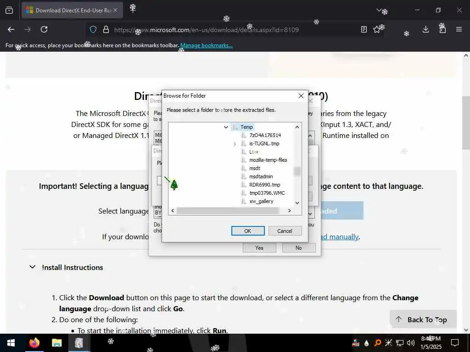Click the page vertical scrollbar thumb
Screen dimensions: 470x352
coord(466,123)
